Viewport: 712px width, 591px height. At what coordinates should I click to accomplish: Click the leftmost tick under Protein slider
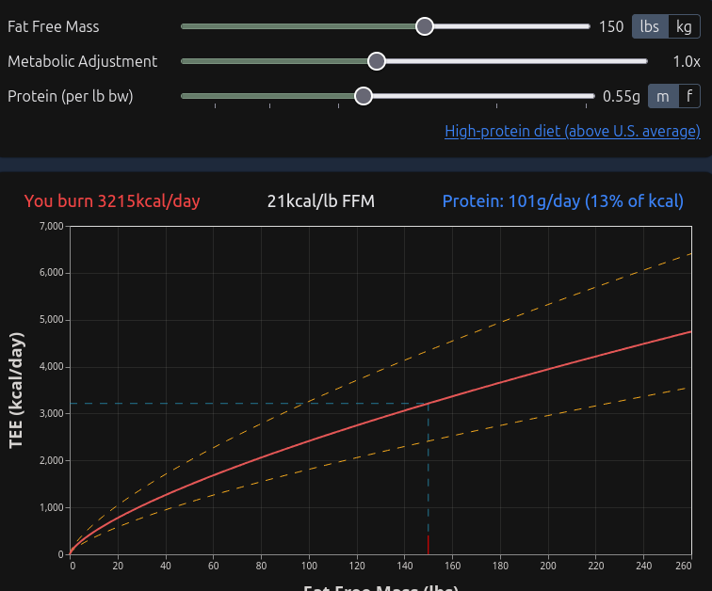[216, 105]
